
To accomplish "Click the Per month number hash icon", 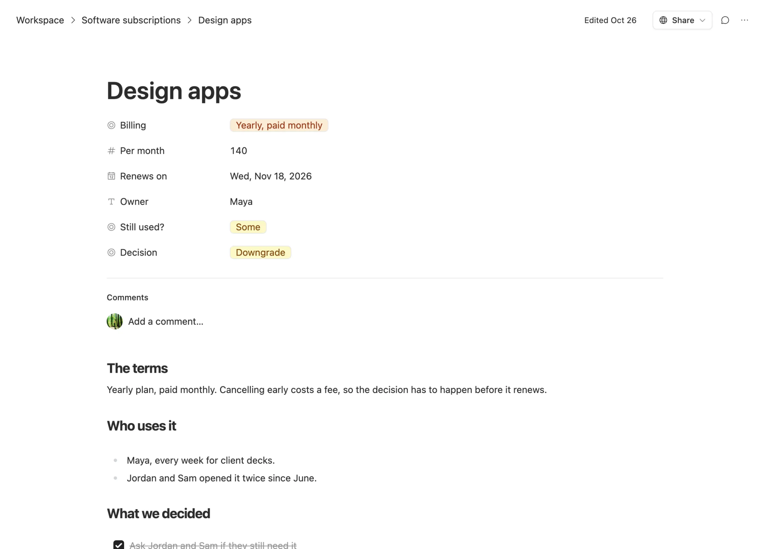I will click(x=111, y=151).
